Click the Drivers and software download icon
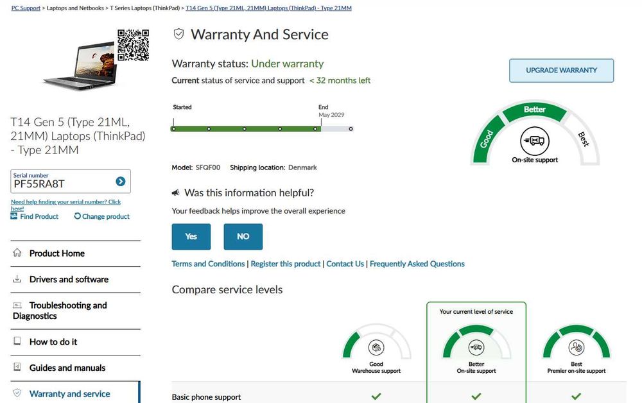This screenshot has width=642, height=403. (17, 279)
